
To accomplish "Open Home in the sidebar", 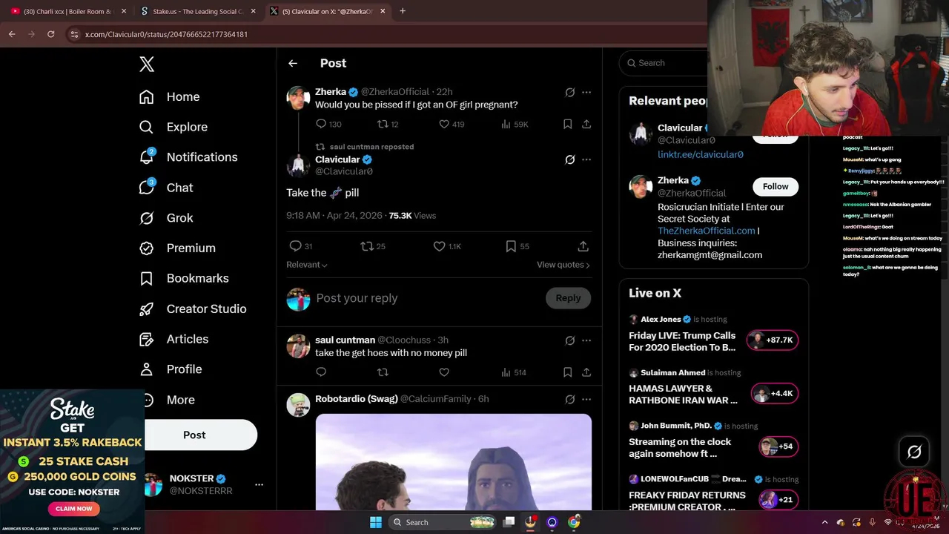I will 170,96.
